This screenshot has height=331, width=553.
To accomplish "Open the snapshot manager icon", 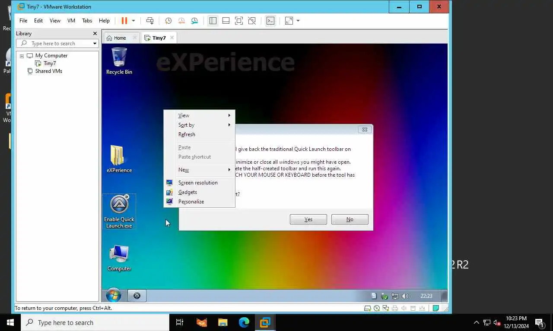I will 194,21.
